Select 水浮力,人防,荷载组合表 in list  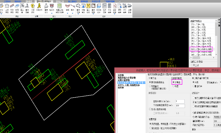tap(129, 85)
